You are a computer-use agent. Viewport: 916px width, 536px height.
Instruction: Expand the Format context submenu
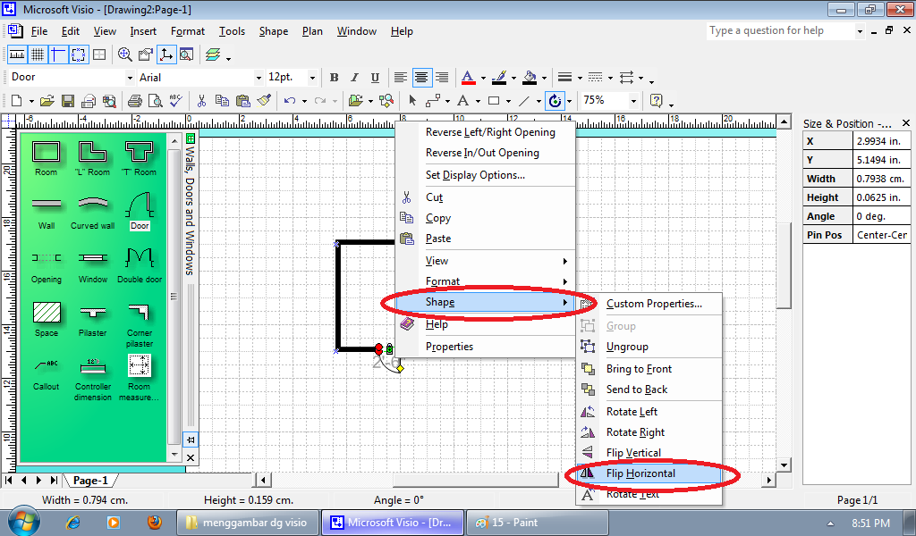point(486,281)
